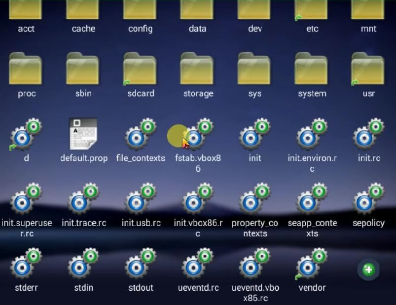396x305 pixels.
Task: Select the sepolicy file
Action: click(368, 199)
